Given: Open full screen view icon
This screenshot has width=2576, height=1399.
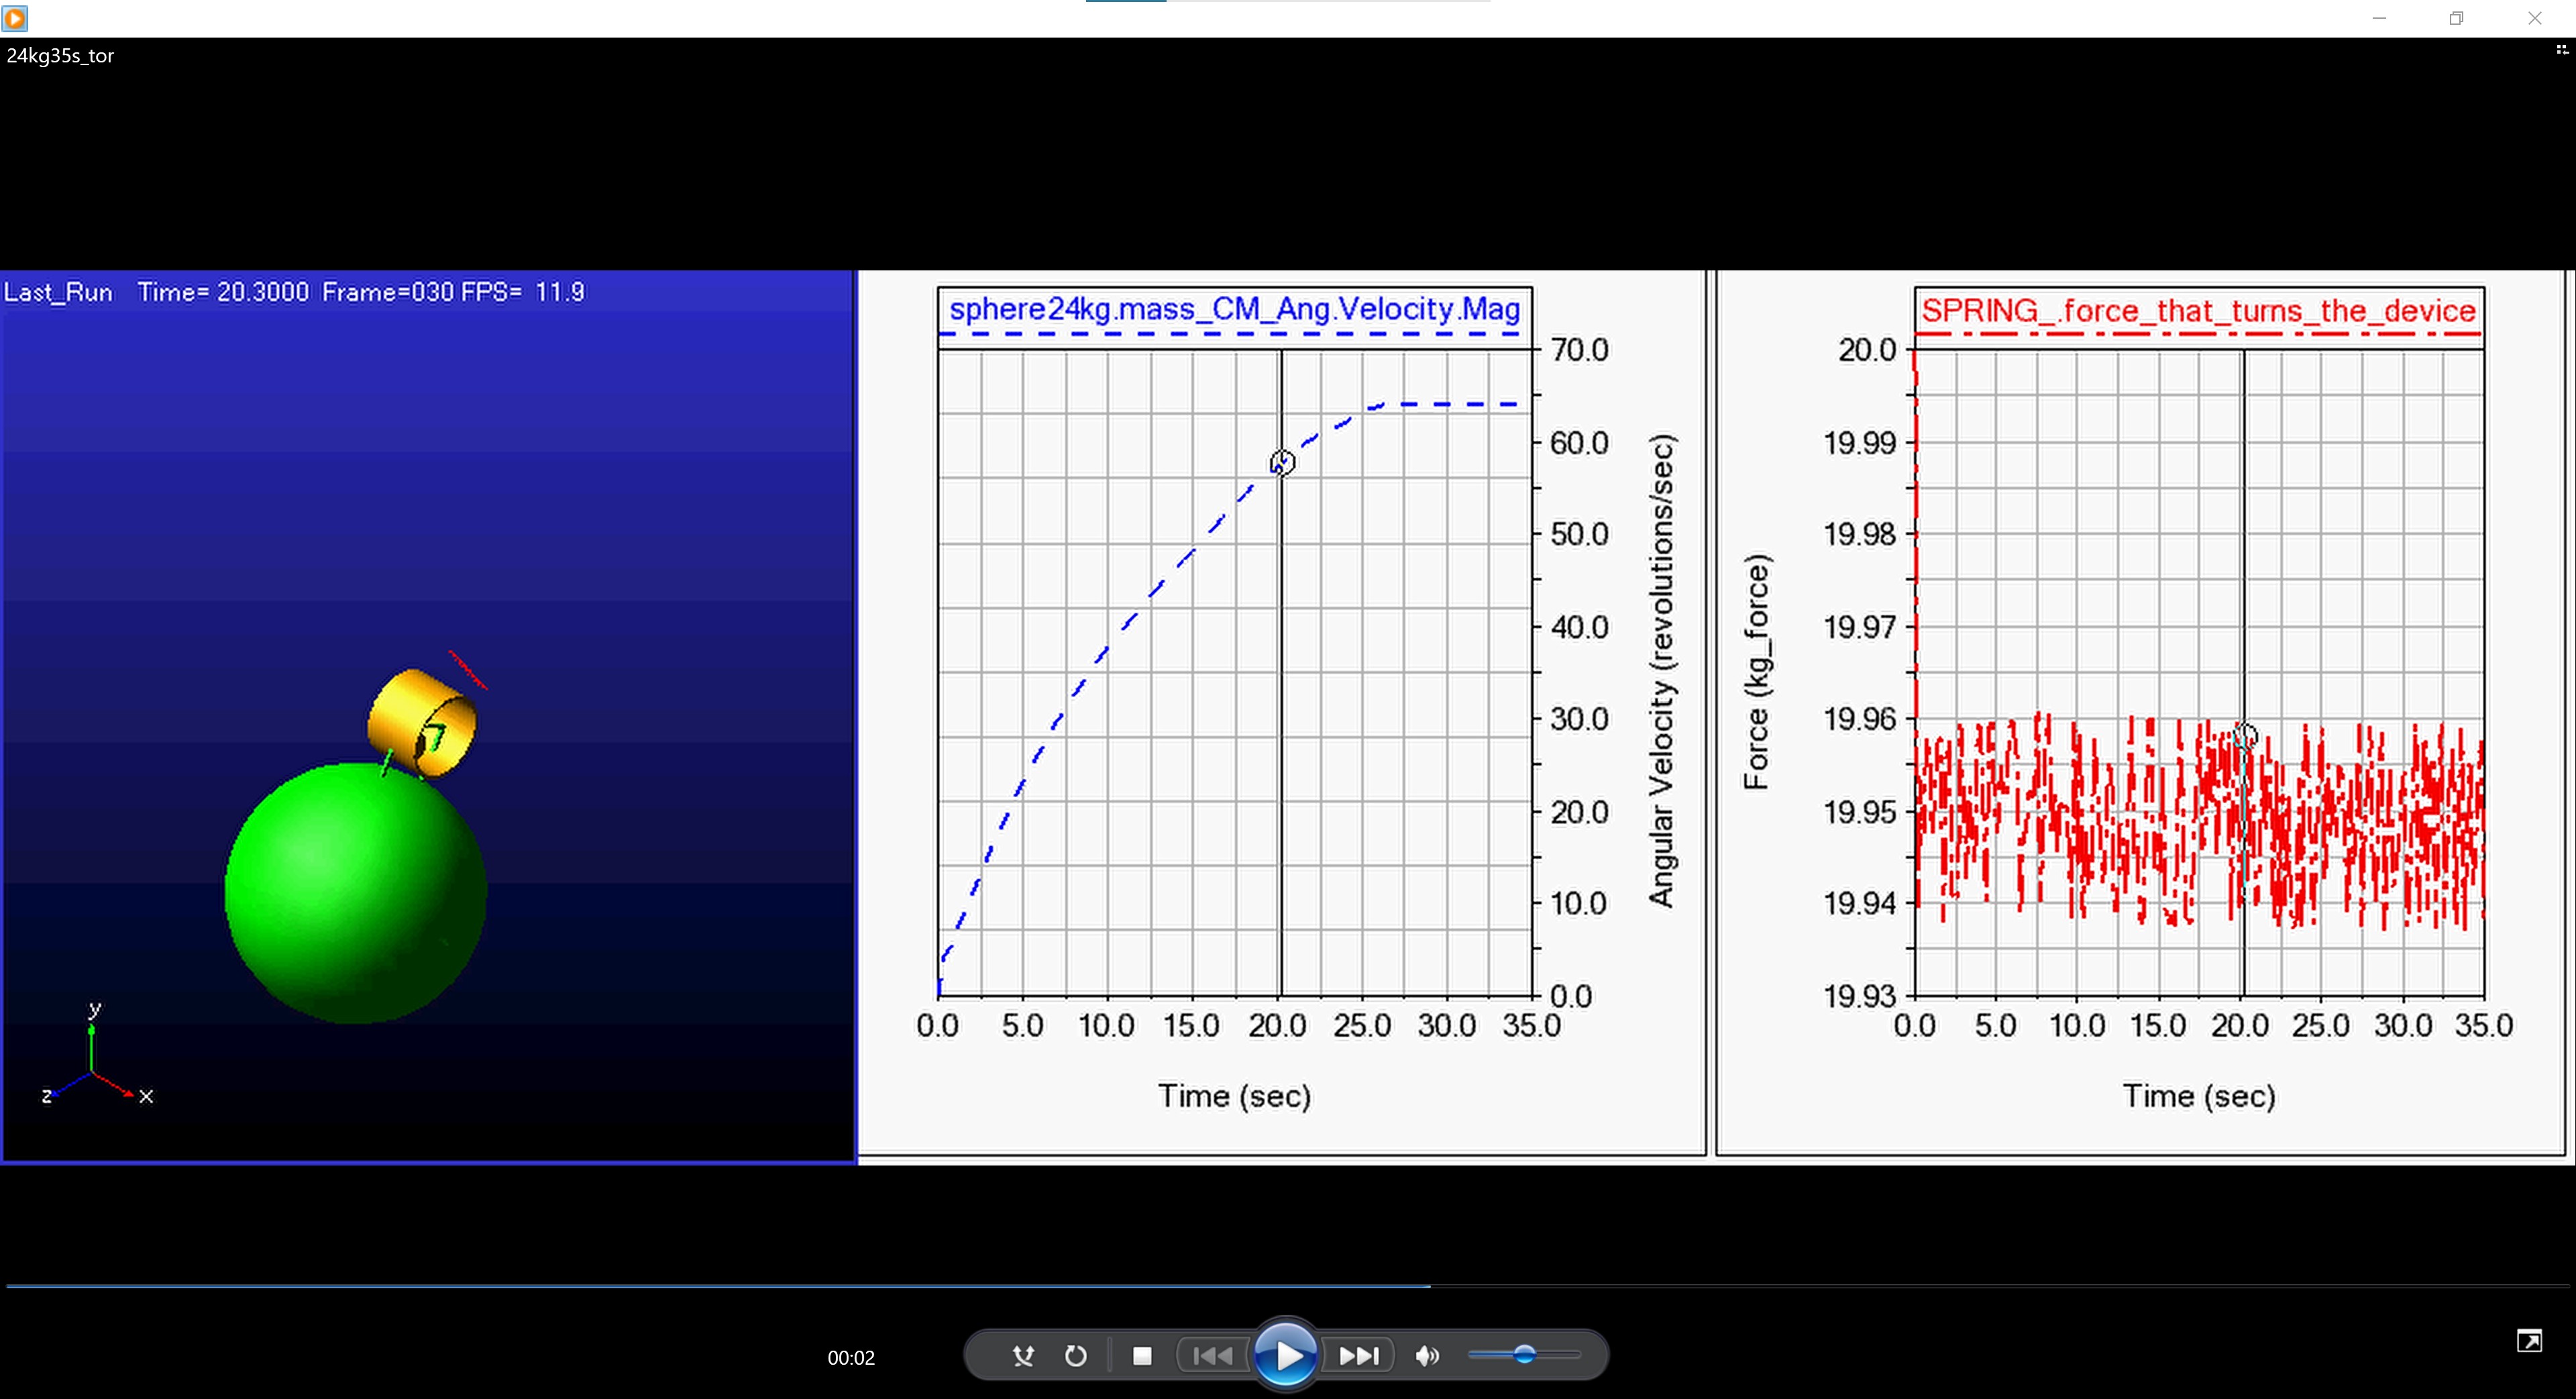Looking at the screenshot, I should point(2529,1341).
